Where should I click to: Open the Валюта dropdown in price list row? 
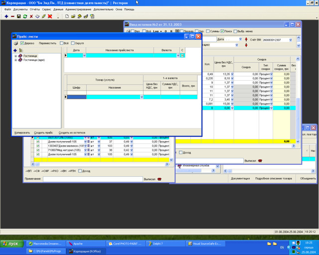177,55
